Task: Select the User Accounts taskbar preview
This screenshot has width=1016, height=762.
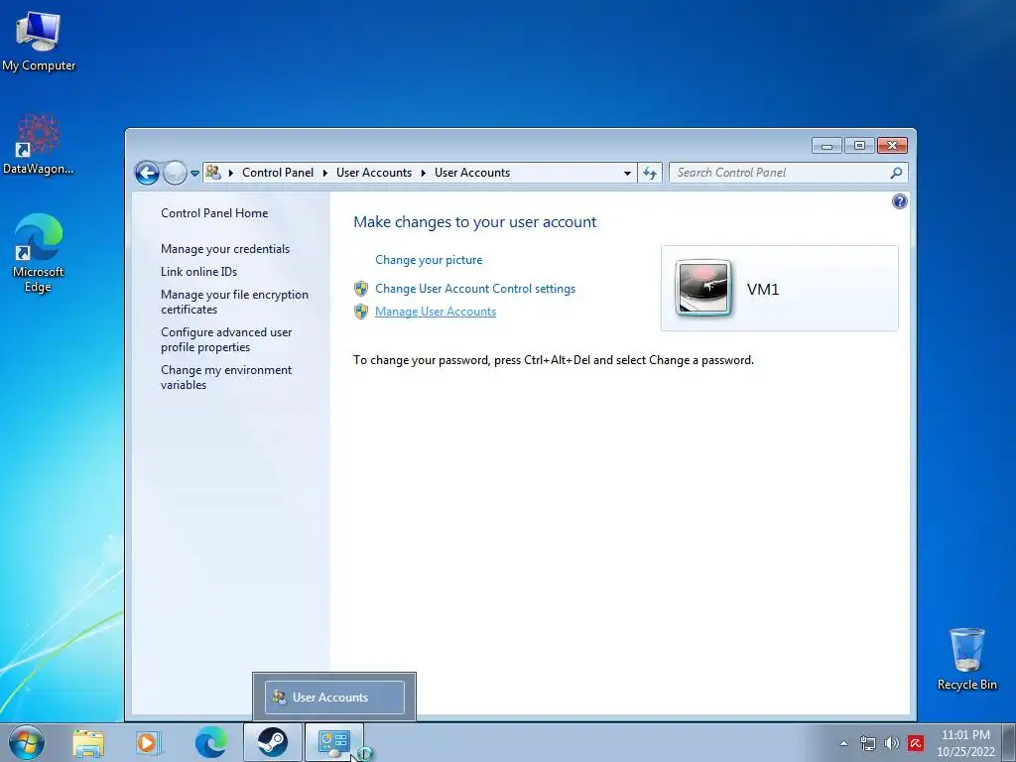Action: pyautogui.click(x=334, y=698)
